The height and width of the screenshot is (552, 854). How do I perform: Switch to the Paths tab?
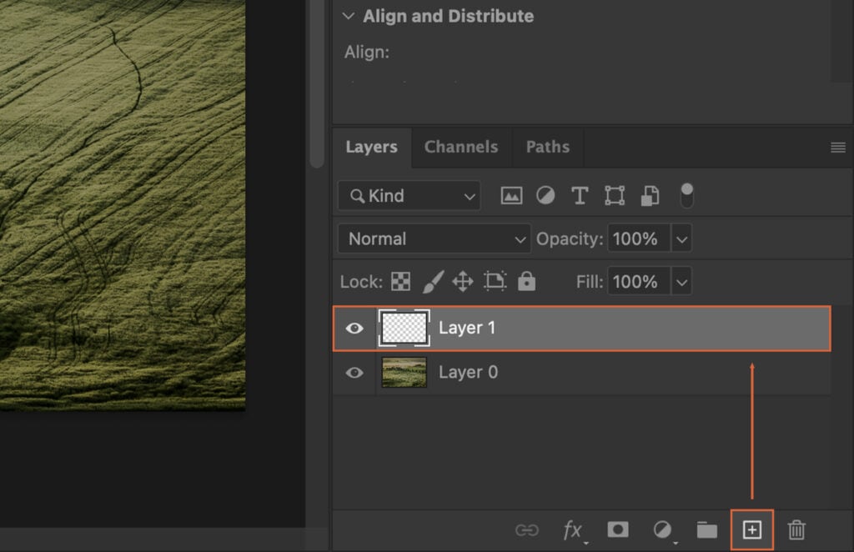click(547, 147)
